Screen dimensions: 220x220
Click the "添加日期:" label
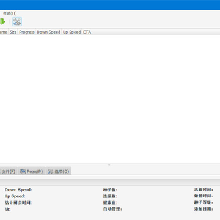point(204,209)
